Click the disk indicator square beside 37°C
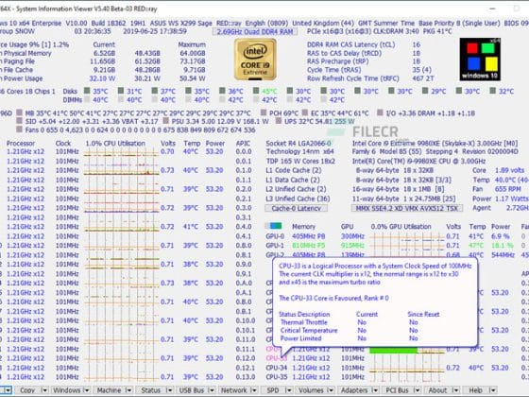529x397 pixels. tap(155, 91)
